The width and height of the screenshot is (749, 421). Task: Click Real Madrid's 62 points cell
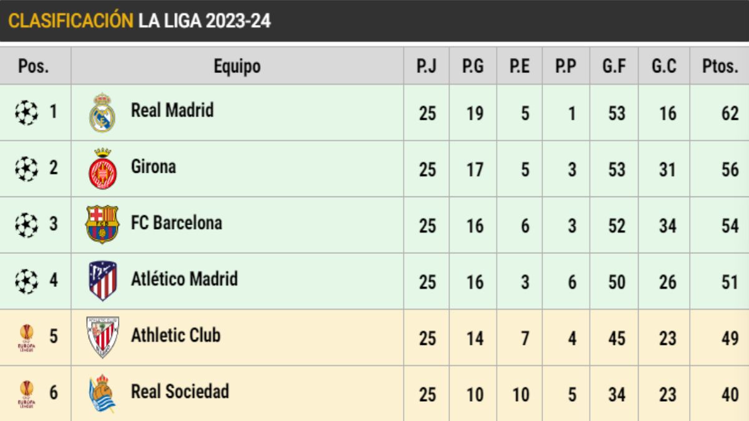point(729,114)
